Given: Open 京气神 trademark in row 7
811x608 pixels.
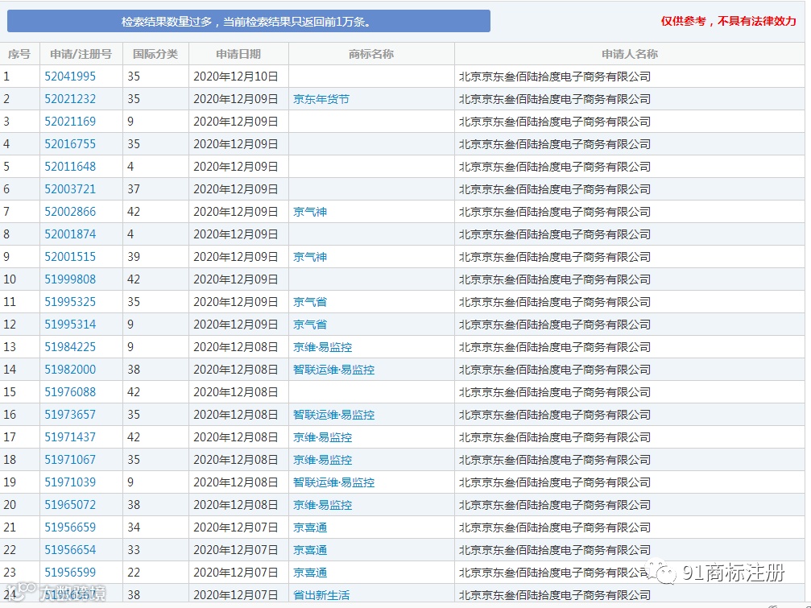Looking at the screenshot, I should click(x=310, y=212).
